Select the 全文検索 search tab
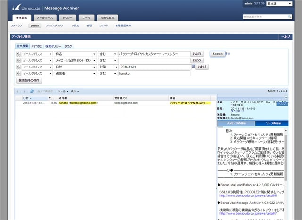302x220 pixels. coord(23,46)
